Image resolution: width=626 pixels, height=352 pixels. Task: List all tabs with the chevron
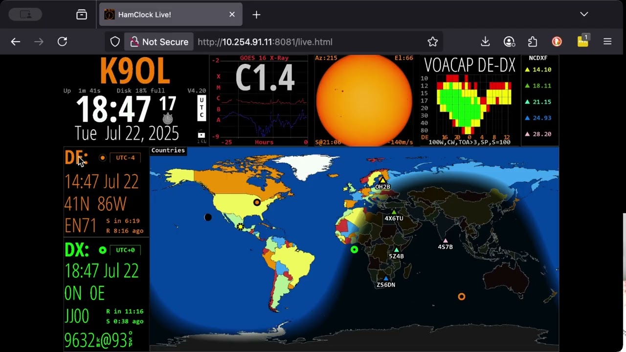[x=584, y=15]
